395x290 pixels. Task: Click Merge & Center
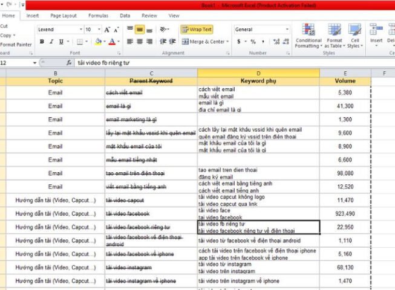pyautogui.click(x=203, y=42)
